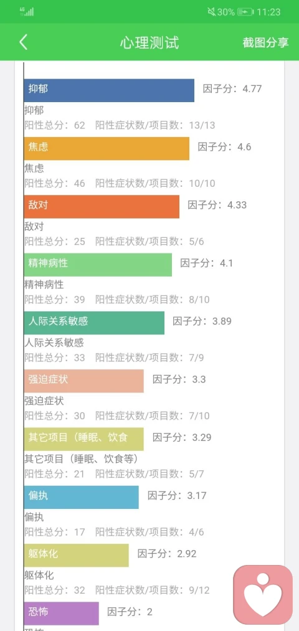Select the teal 人际关系敏感 bar
Image resolution: width=299 pixels, height=631 pixels.
pos(94,323)
